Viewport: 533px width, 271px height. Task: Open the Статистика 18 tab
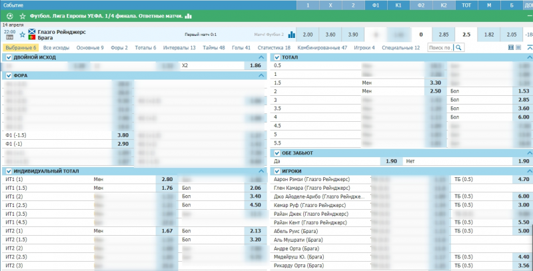coord(274,48)
